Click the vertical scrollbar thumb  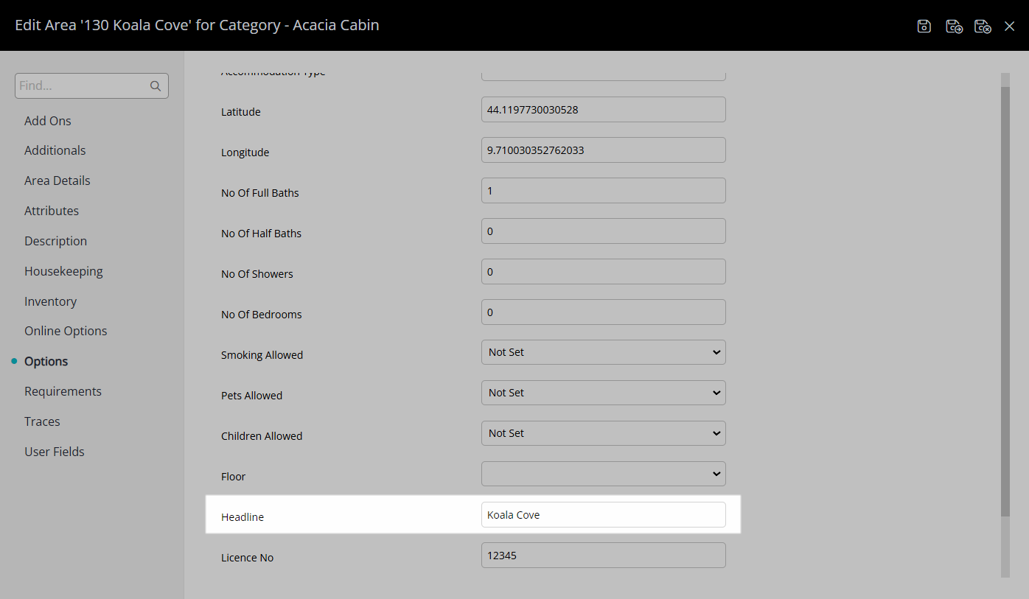(1005, 302)
